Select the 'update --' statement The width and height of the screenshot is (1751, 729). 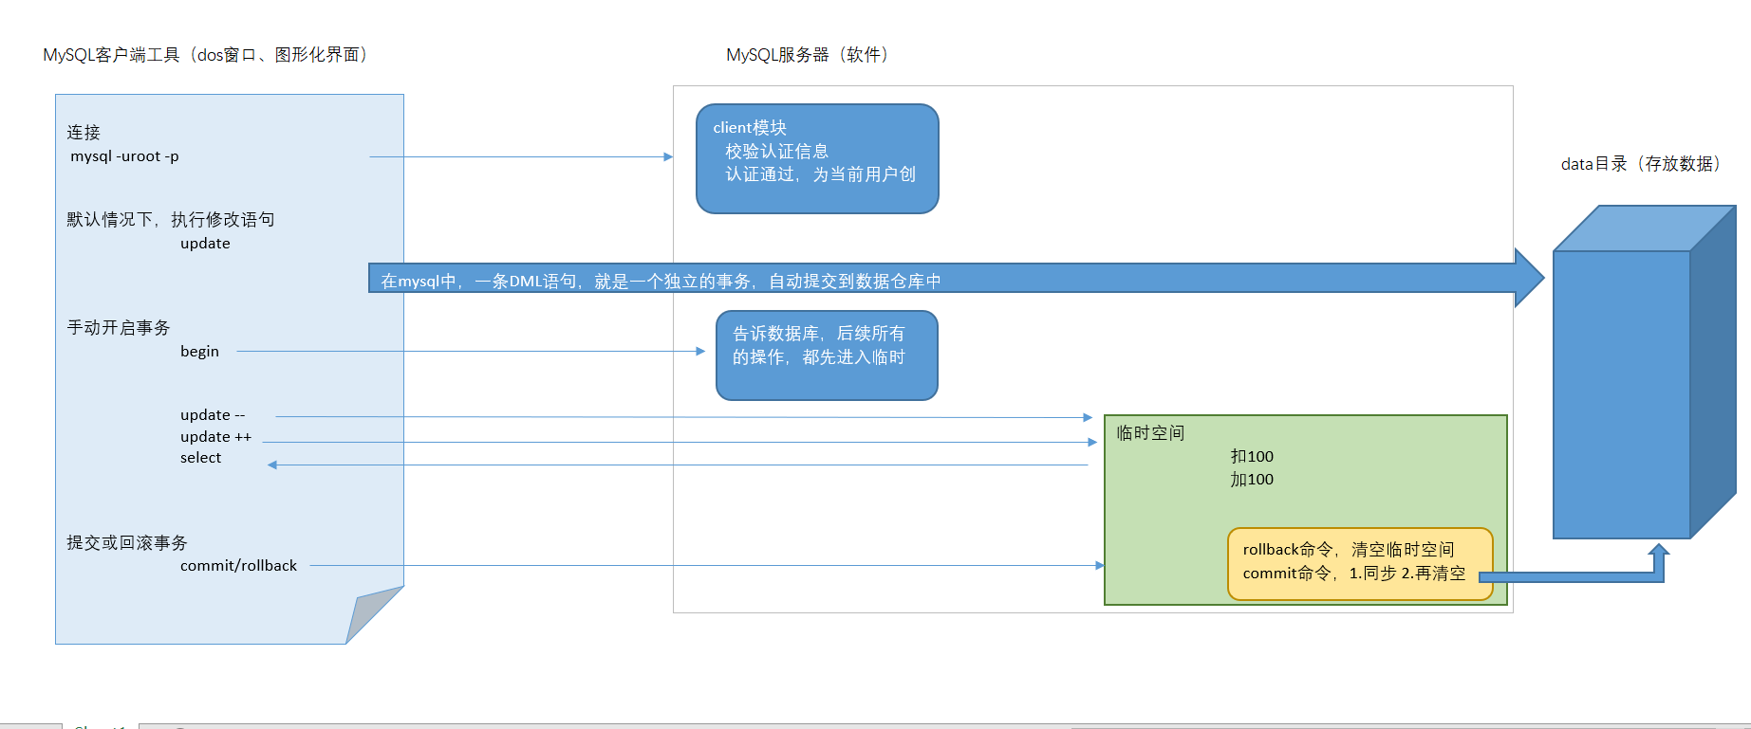coord(213,415)
